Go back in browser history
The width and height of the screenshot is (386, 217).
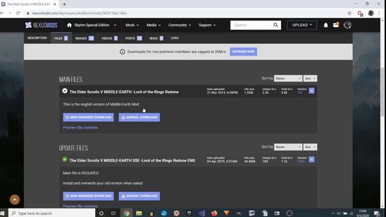coord(2,13)
